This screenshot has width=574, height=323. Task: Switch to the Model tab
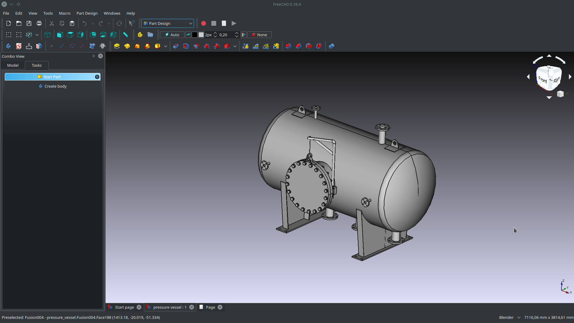(13, 65)
